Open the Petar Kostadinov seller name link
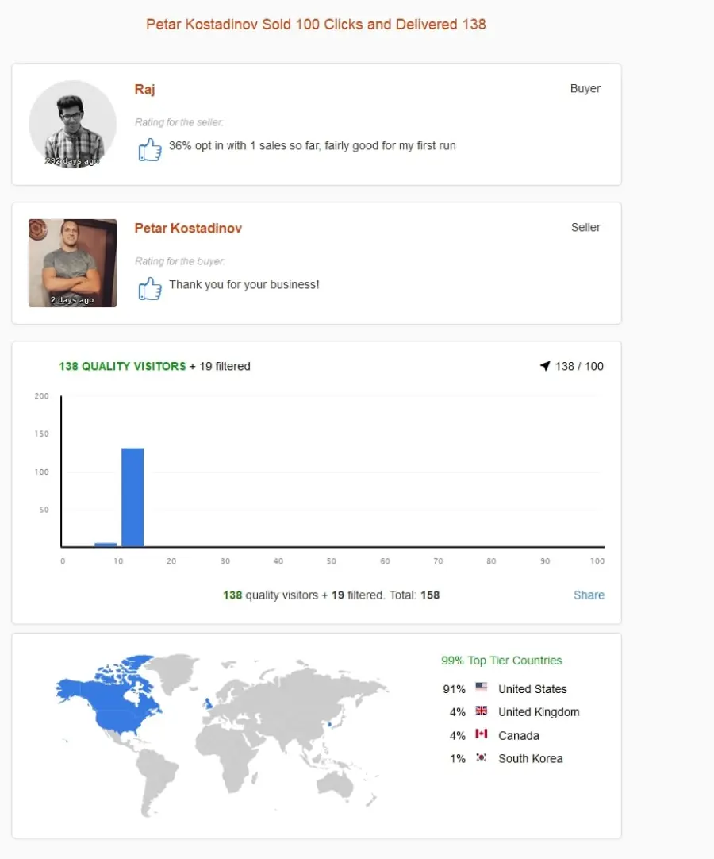The width and height of the screenshot is (714, 859). (188, 229)
